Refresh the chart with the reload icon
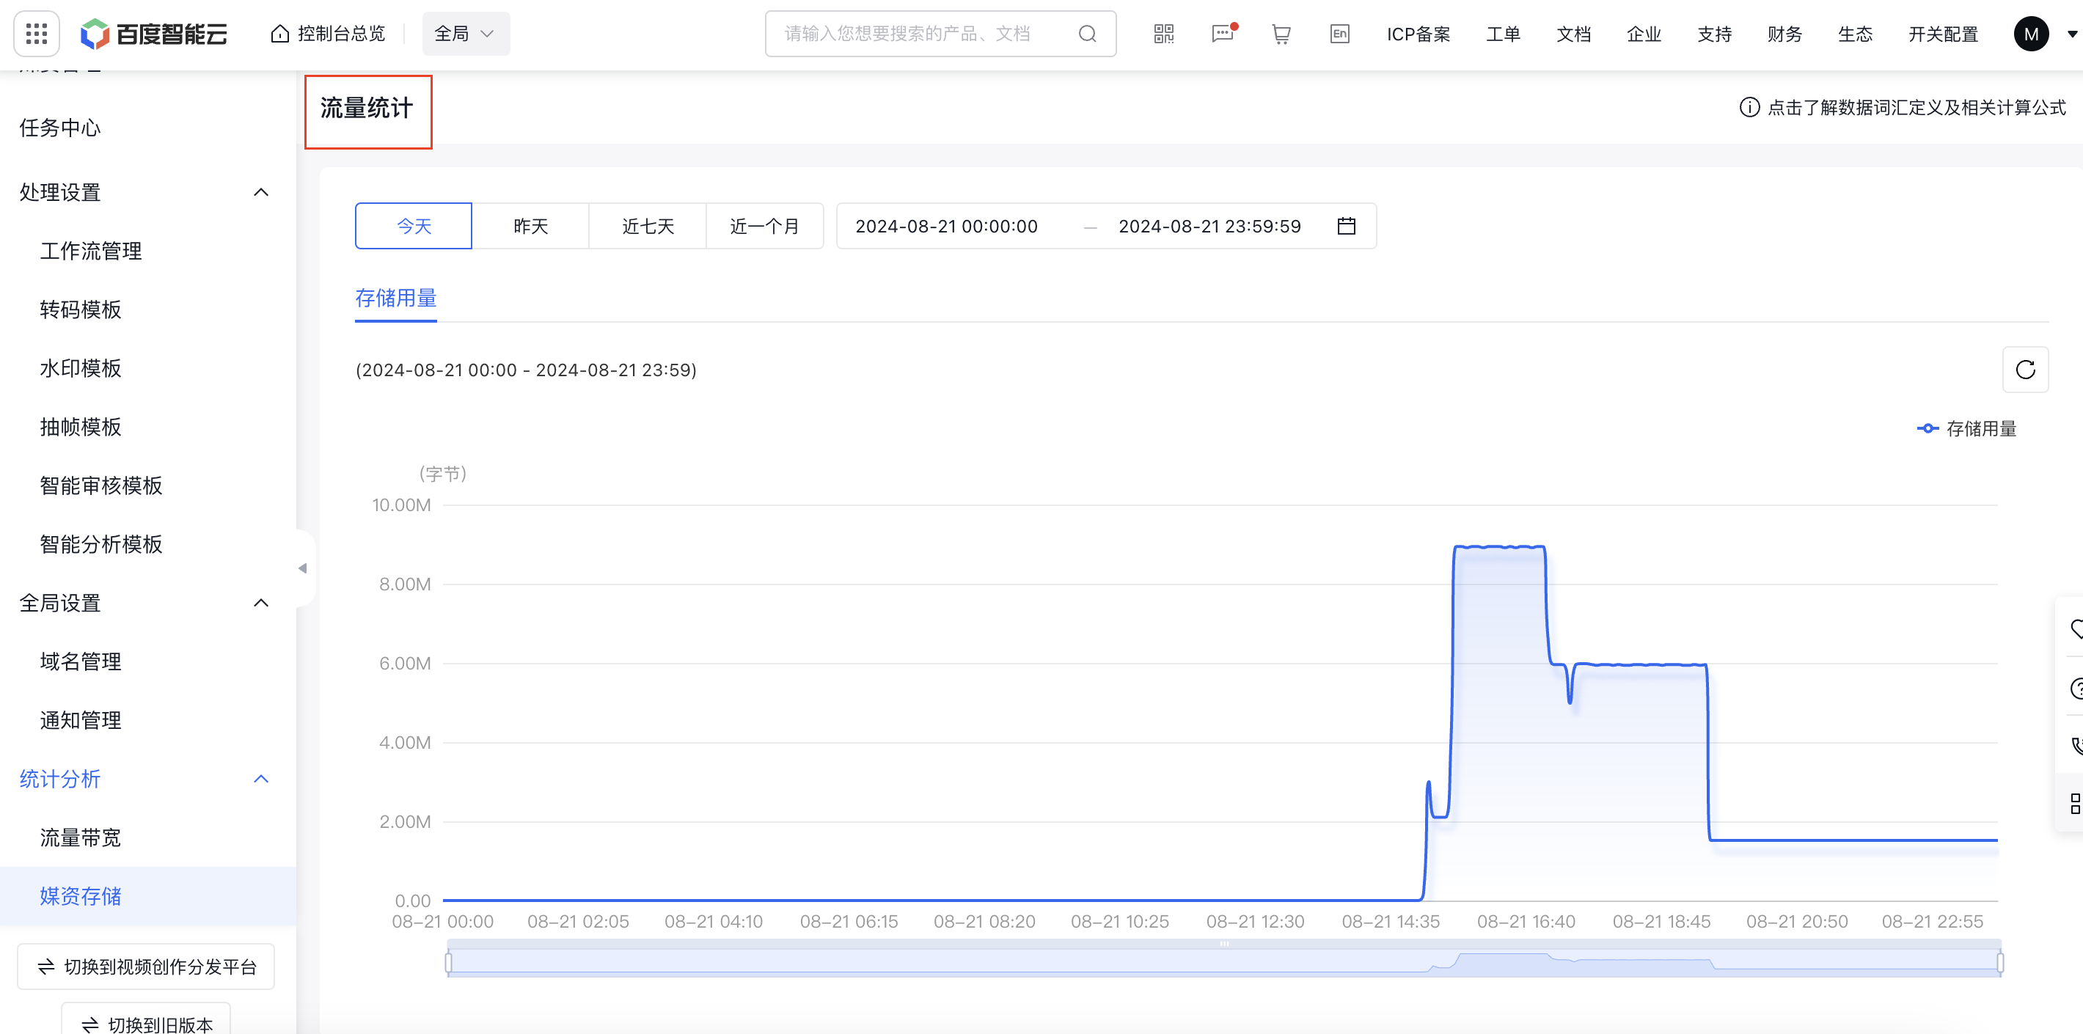Viewport: 2083px width, 1034px height. tap(2025, 370)
